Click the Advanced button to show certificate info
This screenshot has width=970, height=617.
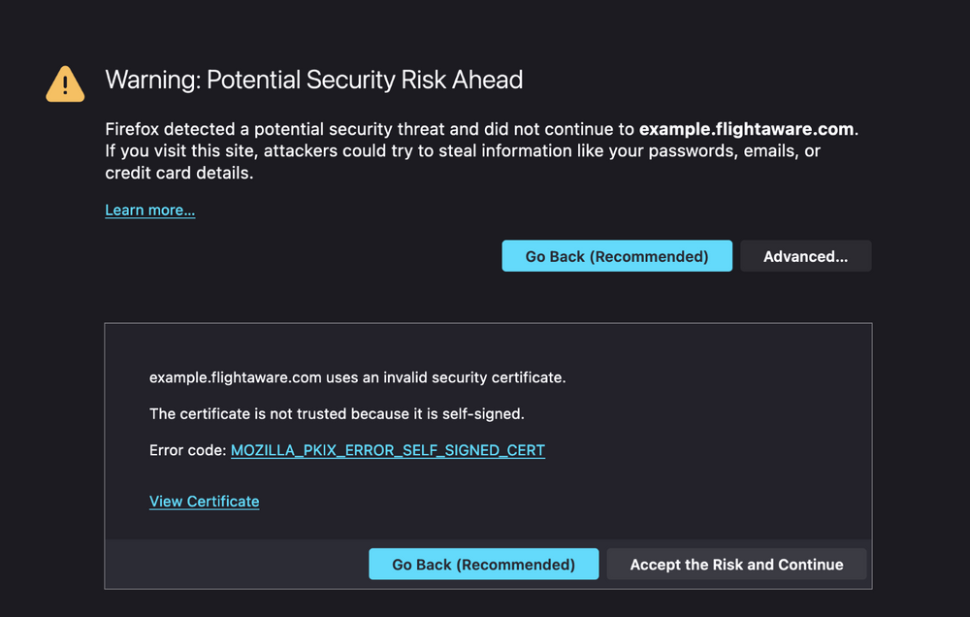[x=805, y=255]
